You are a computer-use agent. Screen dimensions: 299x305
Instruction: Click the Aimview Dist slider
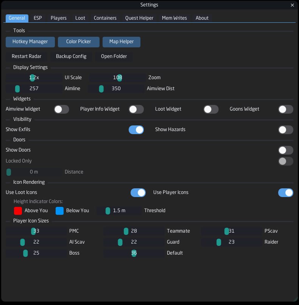[x=116, y=89]
